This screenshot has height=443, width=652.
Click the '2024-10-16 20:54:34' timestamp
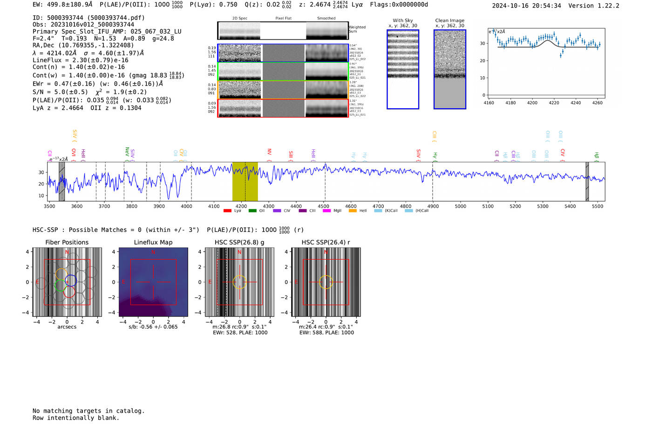(x=526, y=6)
